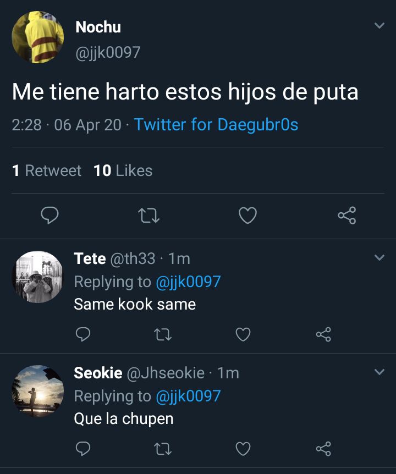Image resolution: width=396 pixels, height=474 pixels.
Task: Share Nochu's main tweet
Action: pos(346,215)
